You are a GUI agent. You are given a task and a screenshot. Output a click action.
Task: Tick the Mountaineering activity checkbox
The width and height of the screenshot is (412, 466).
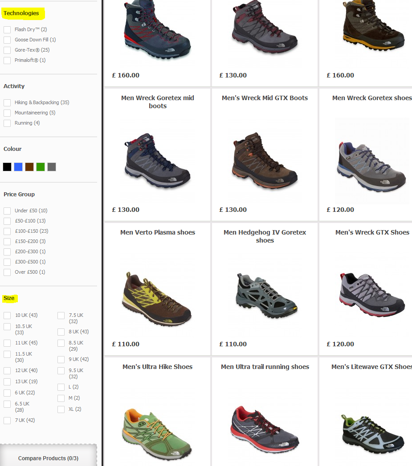pyautogui.click(x=7, y=113)
